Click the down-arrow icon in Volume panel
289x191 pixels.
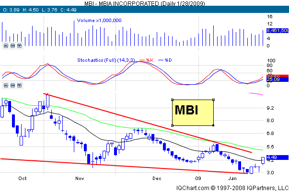19,45
